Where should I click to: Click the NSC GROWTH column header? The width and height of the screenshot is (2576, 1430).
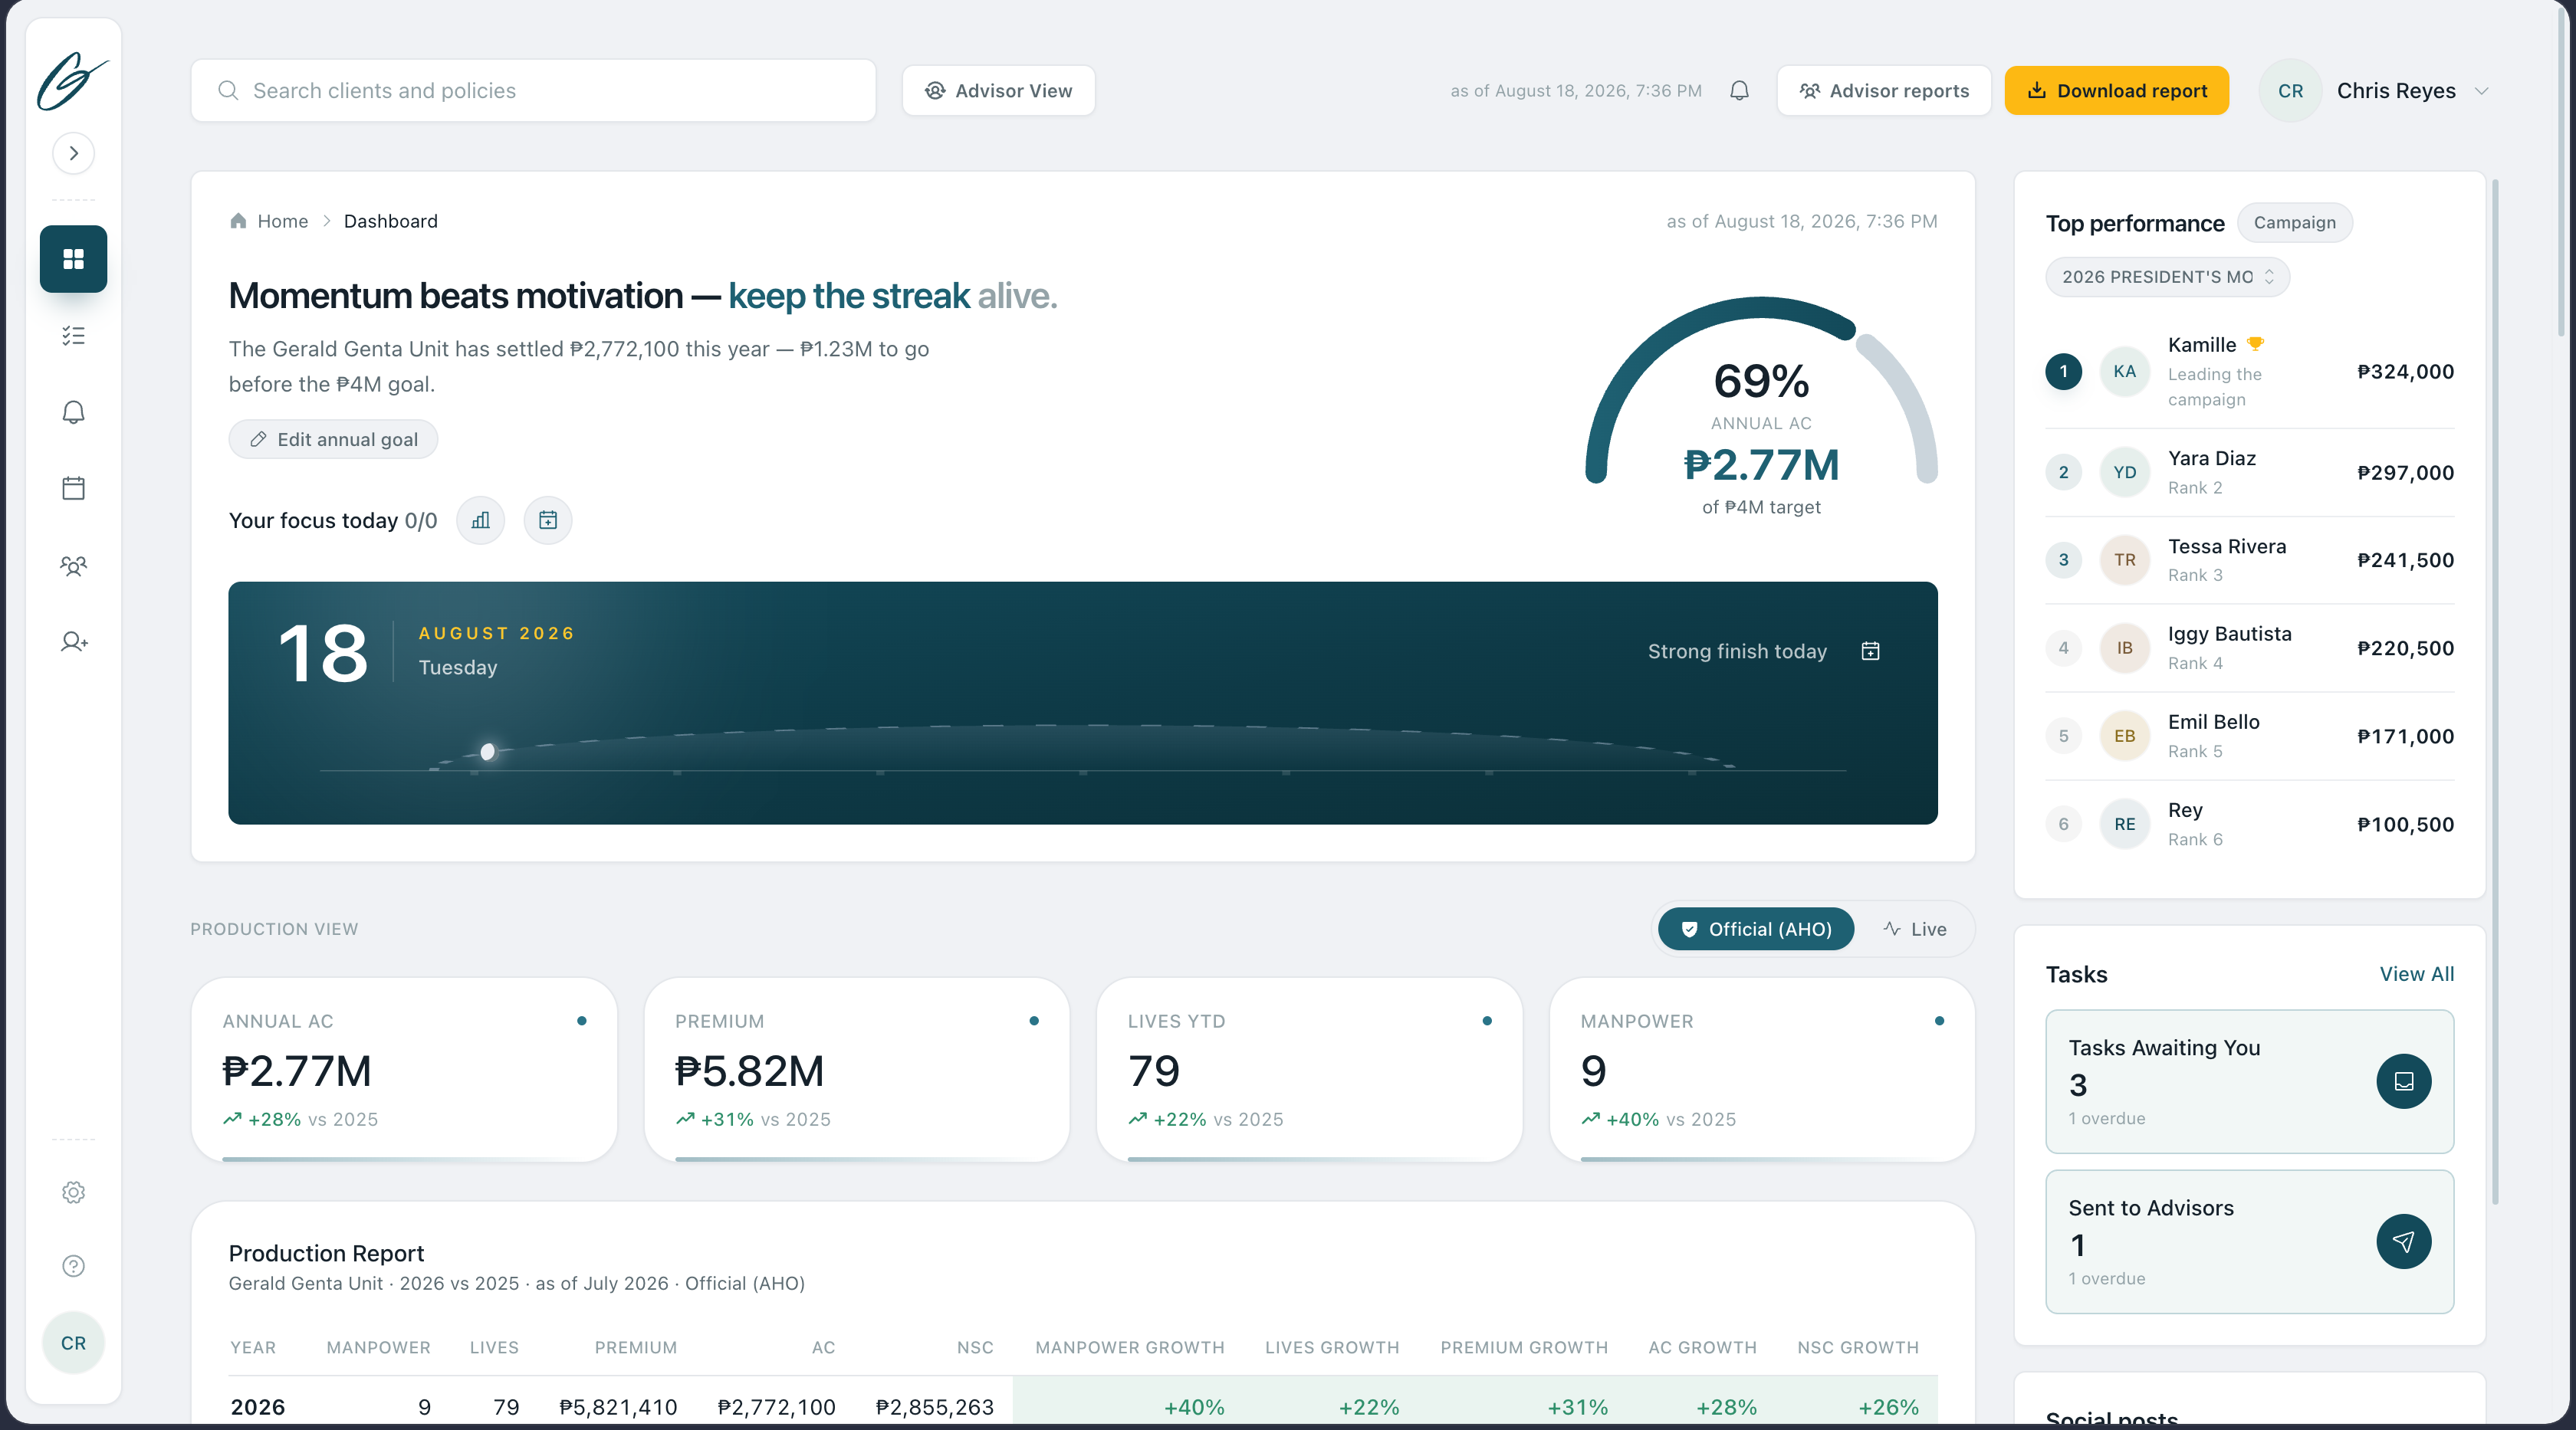tap(1857, 1347)
